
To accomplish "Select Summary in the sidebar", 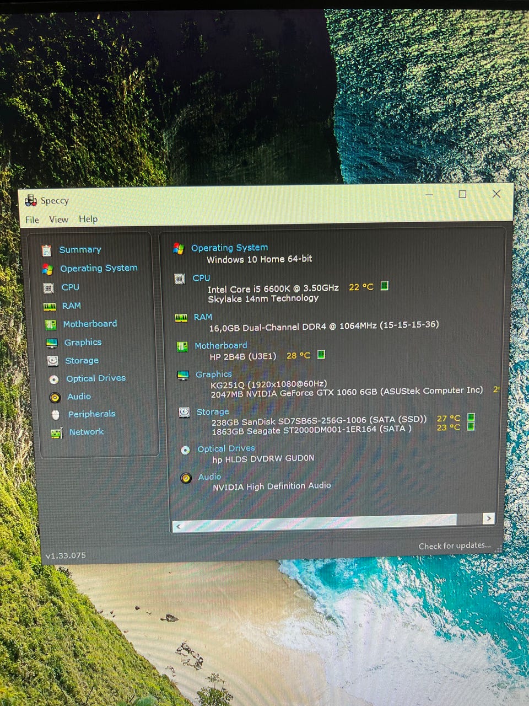I will 80,249.
